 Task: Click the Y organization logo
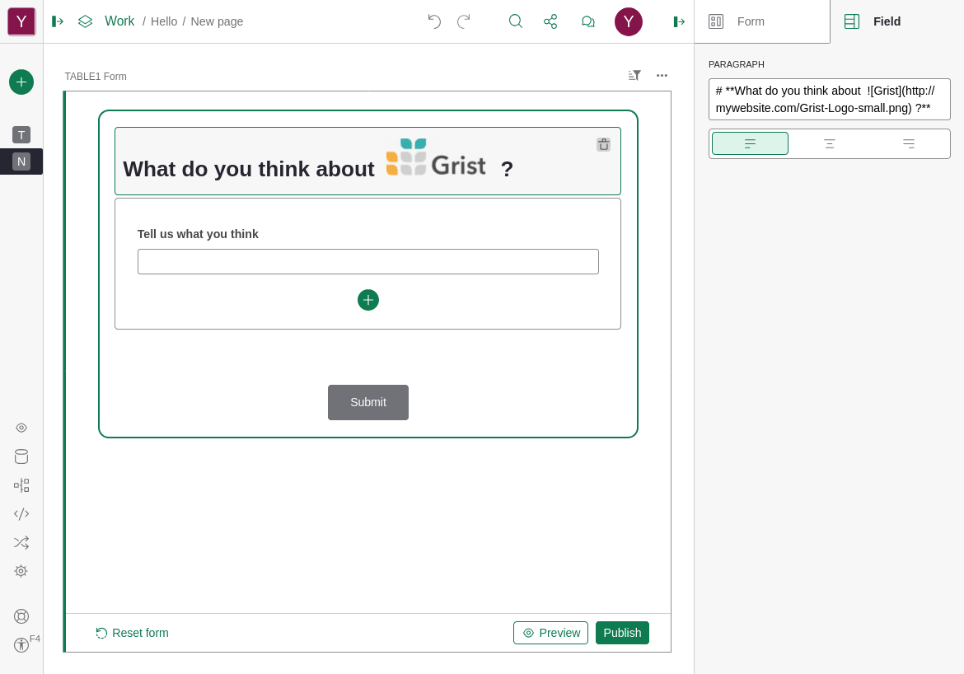[21, 21]
